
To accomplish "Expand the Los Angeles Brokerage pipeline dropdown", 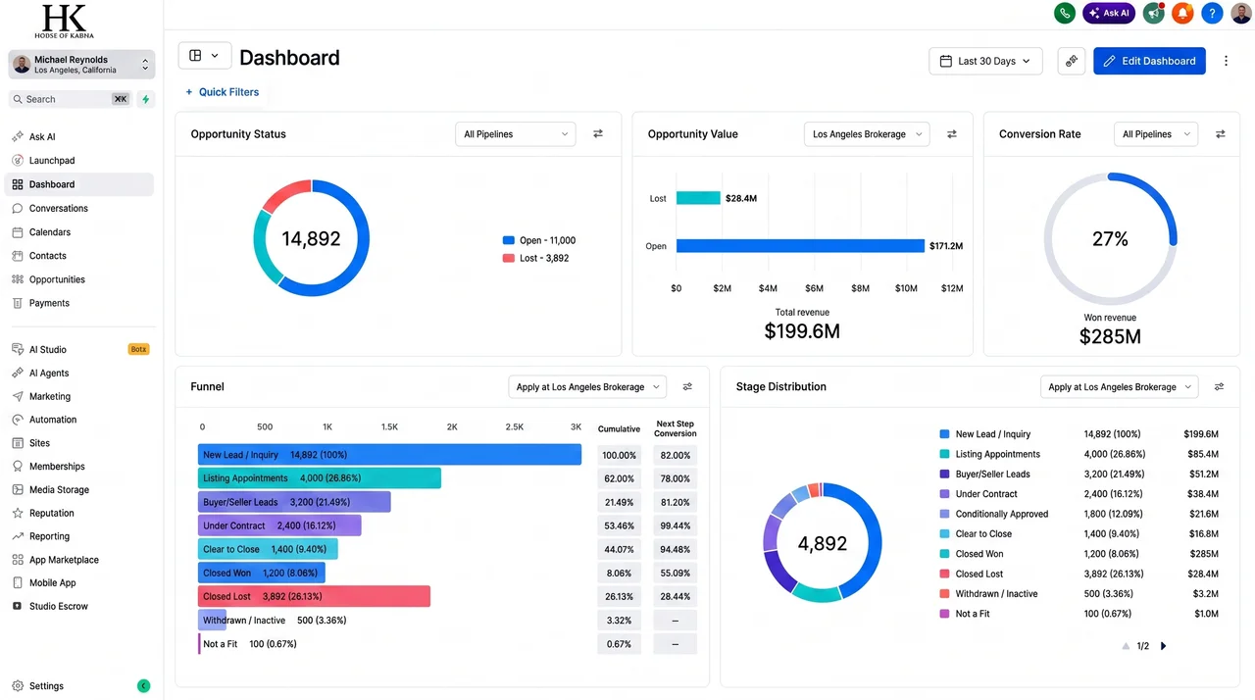I will tap(867, 134).
